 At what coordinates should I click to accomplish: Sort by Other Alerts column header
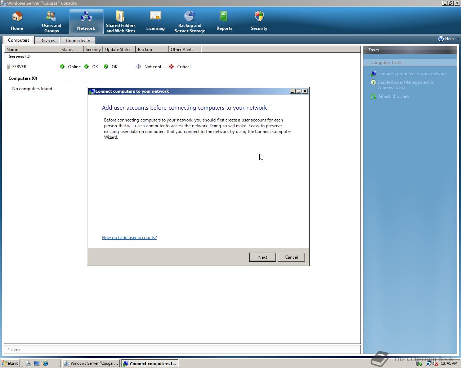(184, 50)
